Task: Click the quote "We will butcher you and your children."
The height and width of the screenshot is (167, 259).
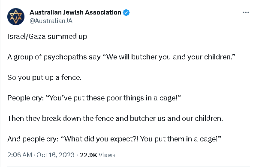Action: pos(169,57)
